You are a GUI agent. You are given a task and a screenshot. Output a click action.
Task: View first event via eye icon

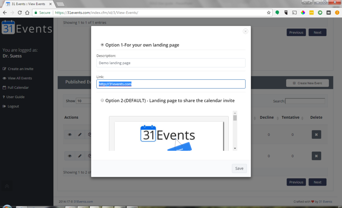tap(70, 134)
